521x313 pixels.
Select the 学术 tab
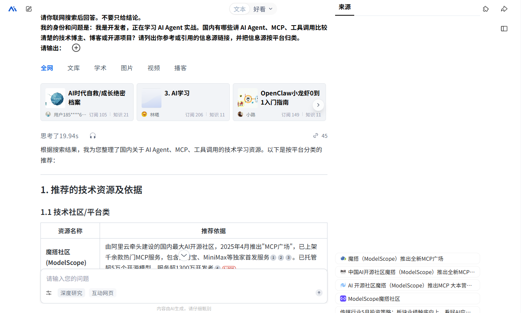pos(100,68)
